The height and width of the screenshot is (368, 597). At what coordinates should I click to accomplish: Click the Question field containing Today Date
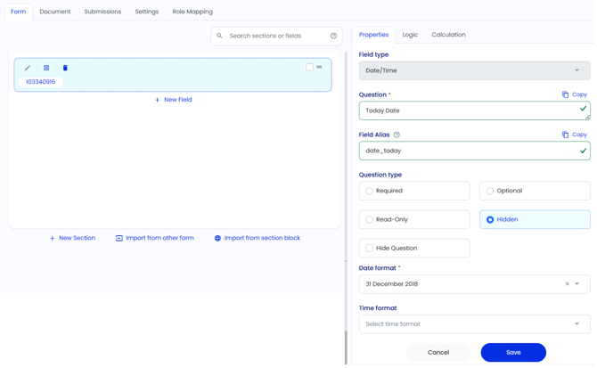(x=474, y=110)
